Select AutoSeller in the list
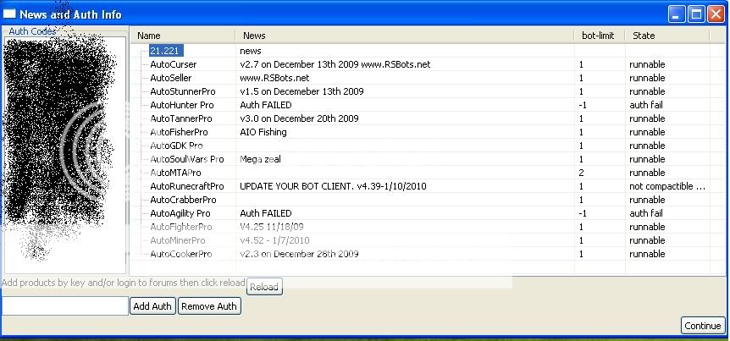Screen dimensions: 730x341 point(170,78)
